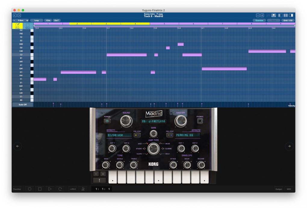Toggle the metronome icon

coord(83,189)
